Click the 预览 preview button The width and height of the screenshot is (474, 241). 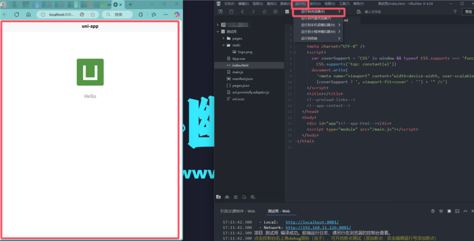point(468,12)
